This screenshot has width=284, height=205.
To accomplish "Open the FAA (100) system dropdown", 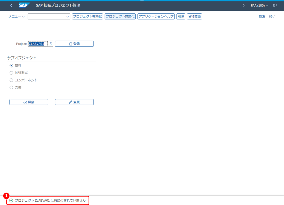I will click(x=259, y=6).
